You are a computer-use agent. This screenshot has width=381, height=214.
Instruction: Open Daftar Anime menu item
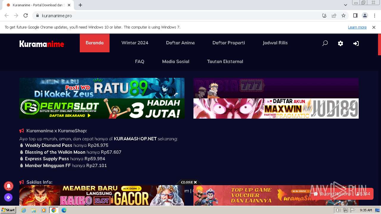click(x=180, y=43)
